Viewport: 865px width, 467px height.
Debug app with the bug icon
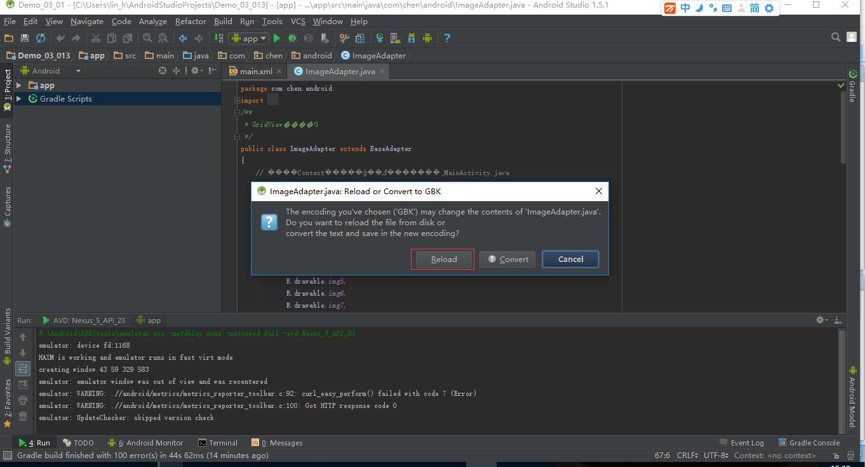293,38
